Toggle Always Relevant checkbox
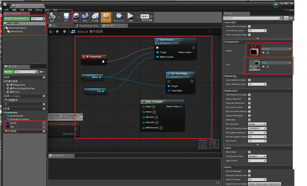 [249, 99]
